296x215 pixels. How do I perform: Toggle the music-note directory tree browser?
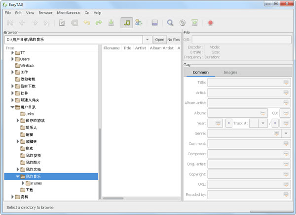click(x=127, y=23)
